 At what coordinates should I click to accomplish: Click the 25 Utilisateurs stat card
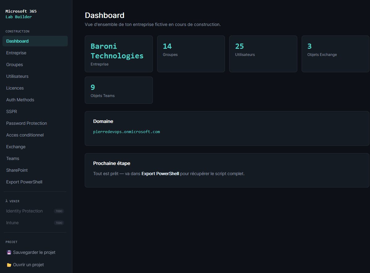(263, 54)
